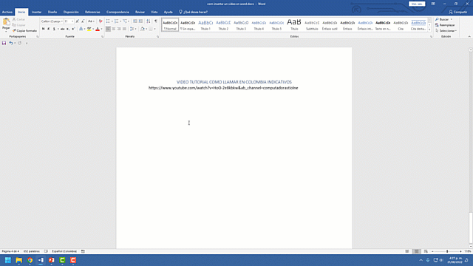Click Copiar in the clipboard group

[x=18, y=25]
